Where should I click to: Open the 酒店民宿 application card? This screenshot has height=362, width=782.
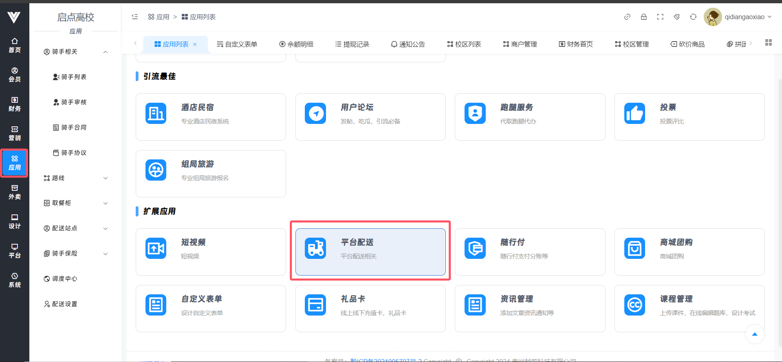[x=211, y=117]
